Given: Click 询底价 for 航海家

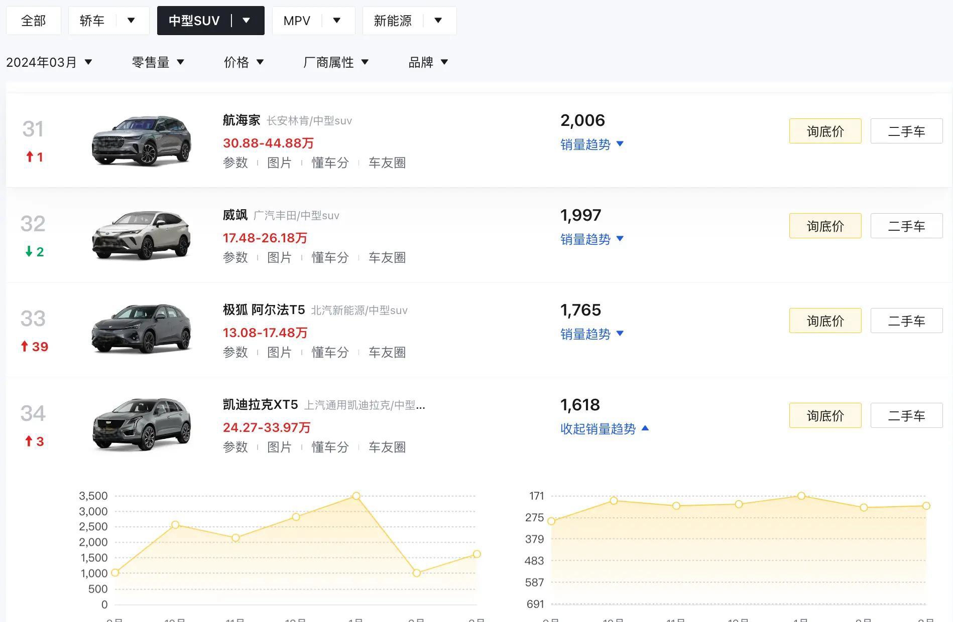Looking at the screenshot, I should 825,131.
